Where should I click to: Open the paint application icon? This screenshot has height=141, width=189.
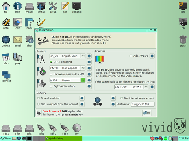(x=30, y=23)
